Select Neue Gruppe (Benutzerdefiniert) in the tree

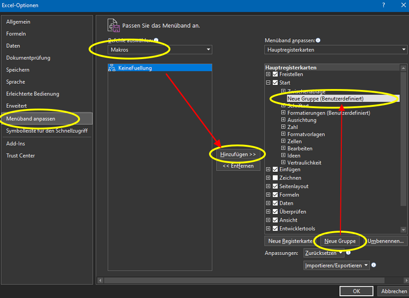(x=343, y=99)
